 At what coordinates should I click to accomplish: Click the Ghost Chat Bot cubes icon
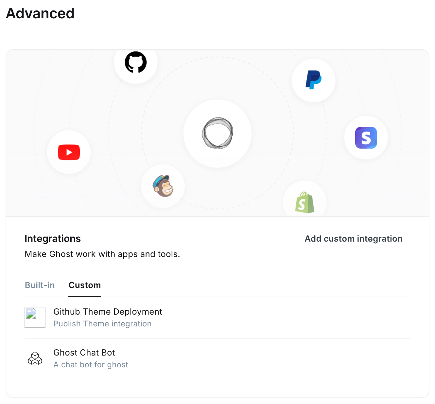(x=35, y=358)
